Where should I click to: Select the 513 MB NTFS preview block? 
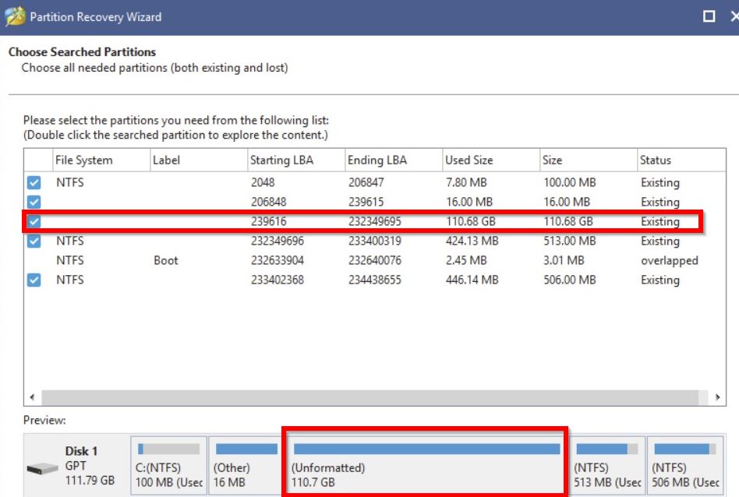pyautogui.click(x=606, y=467)
